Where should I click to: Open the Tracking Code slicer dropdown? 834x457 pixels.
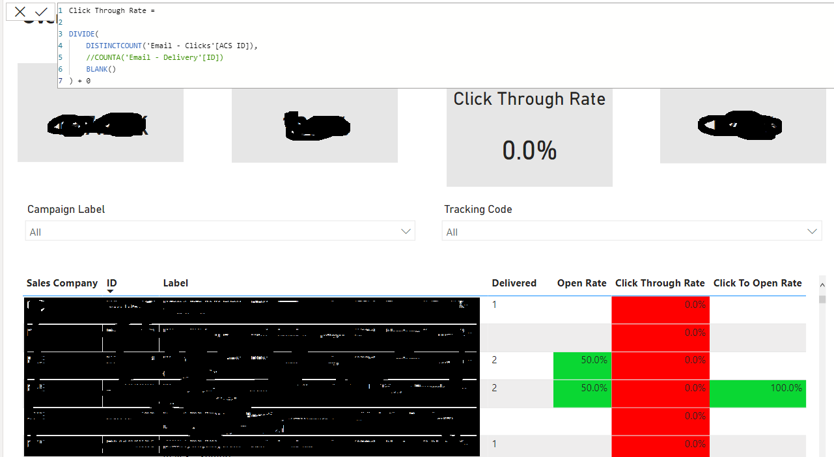813,231
